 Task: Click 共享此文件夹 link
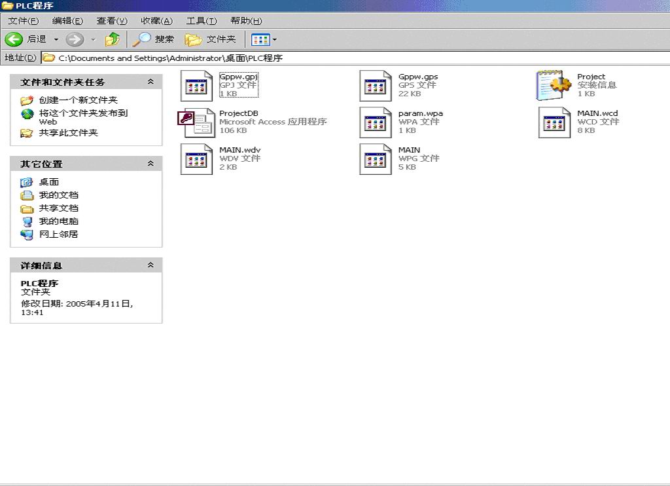[68, 133]
